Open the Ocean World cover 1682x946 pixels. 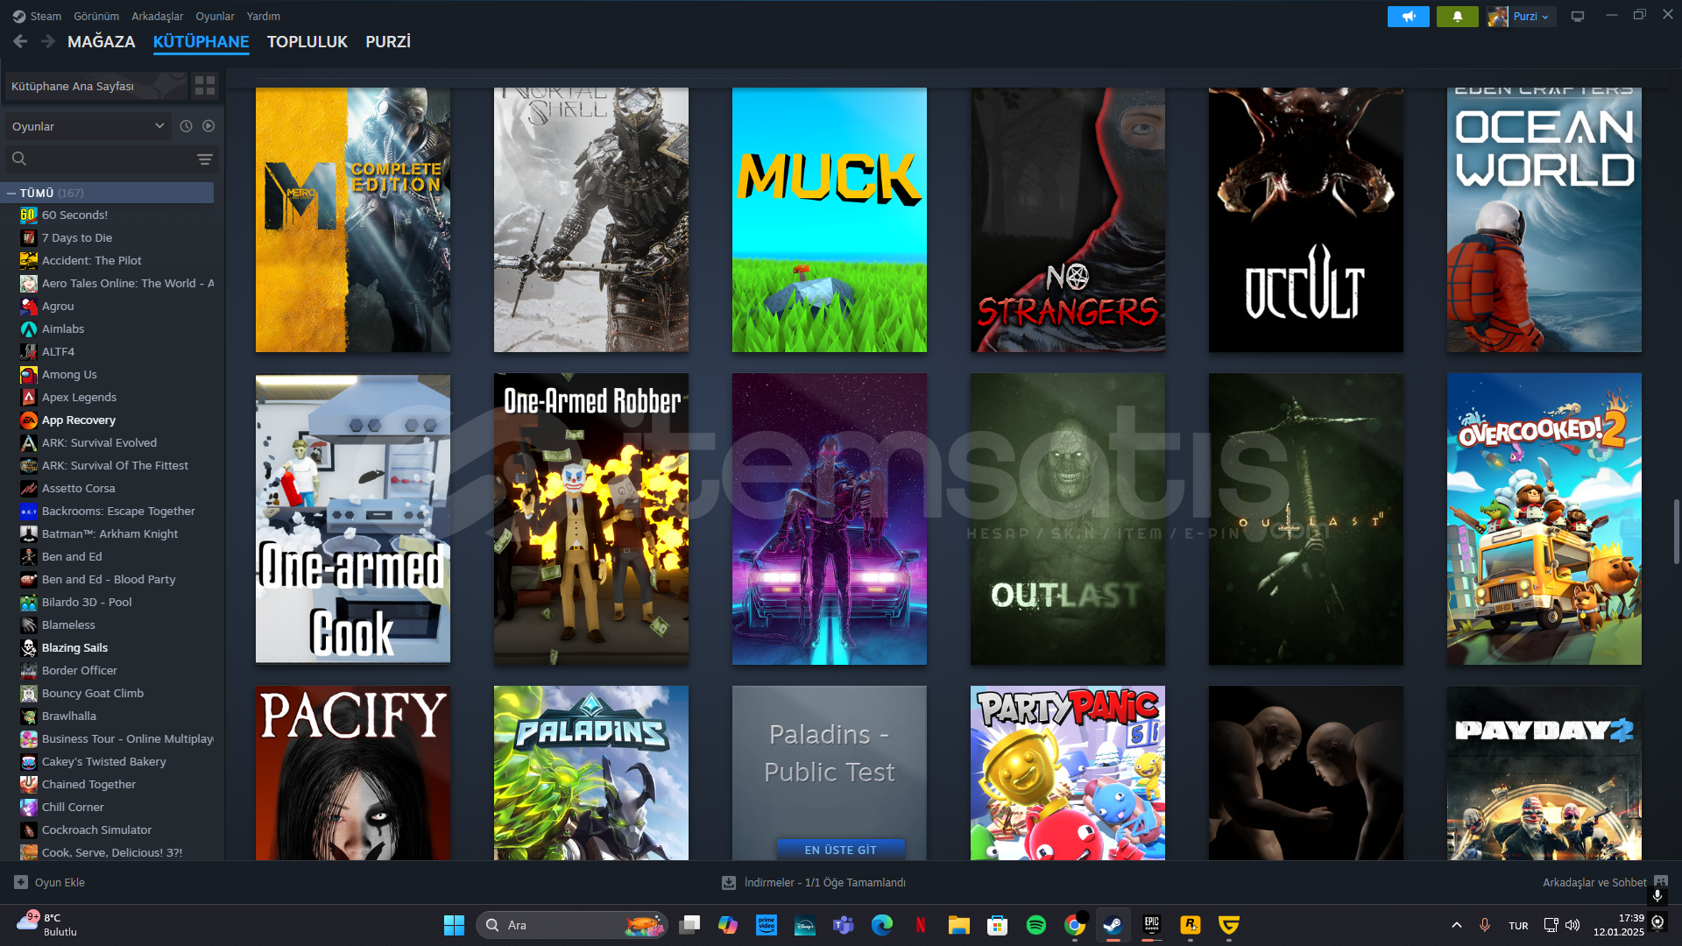pyautogui.click(x=1544, y=219)
